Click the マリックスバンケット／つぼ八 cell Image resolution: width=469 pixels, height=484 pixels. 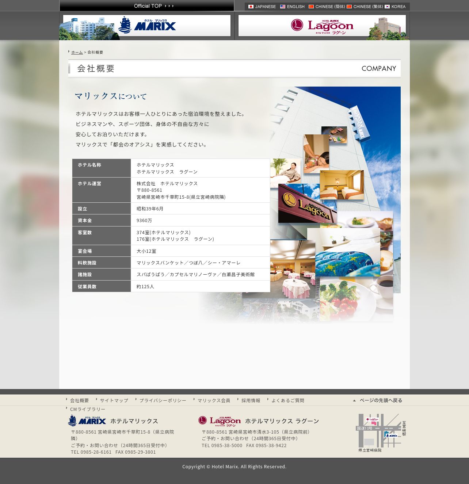[x=201, y=263]
